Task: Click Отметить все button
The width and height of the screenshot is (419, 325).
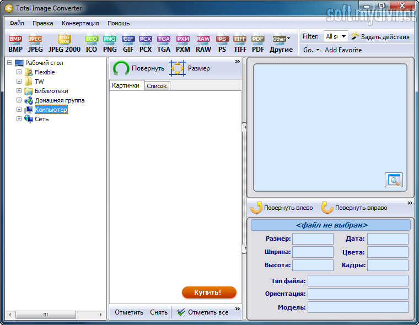Action: click(202, 312)
